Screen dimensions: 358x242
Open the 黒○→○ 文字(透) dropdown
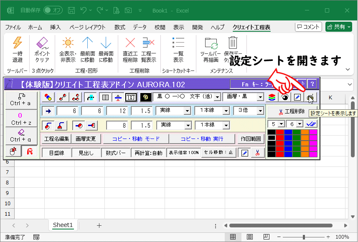click(x=217, y=97)
